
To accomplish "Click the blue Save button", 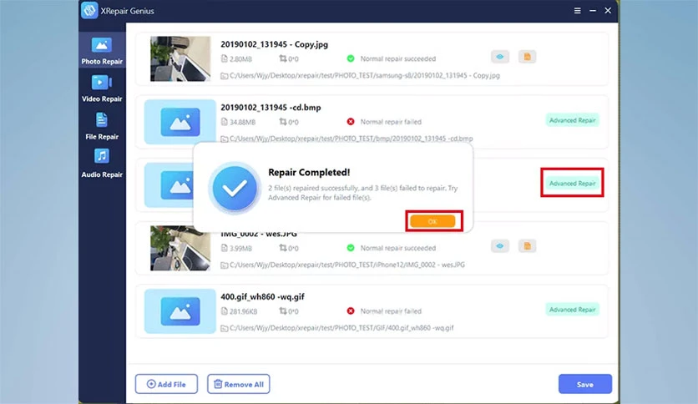I will pyautogui.click(x=585, y=384).
